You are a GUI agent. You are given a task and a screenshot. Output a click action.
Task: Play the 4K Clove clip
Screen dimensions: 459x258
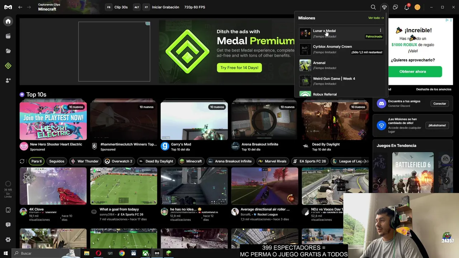[53, 186]
